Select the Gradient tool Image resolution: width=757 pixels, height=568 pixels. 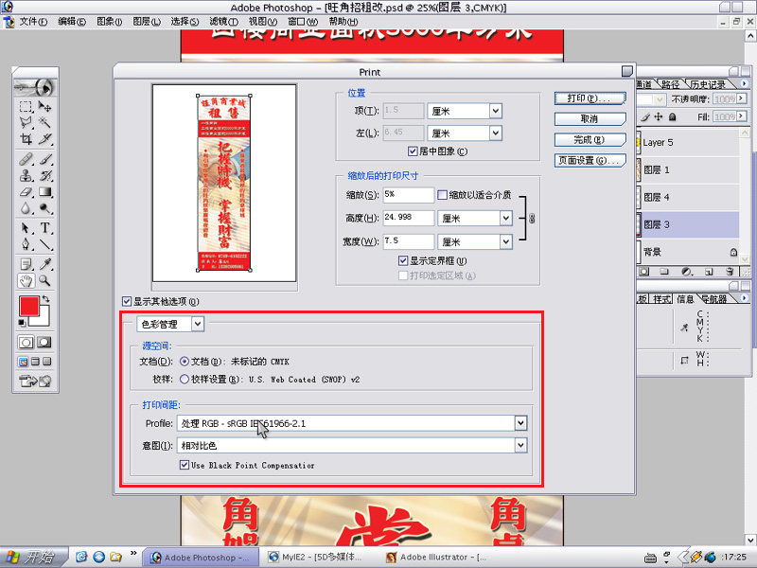[x=44, y=192]
